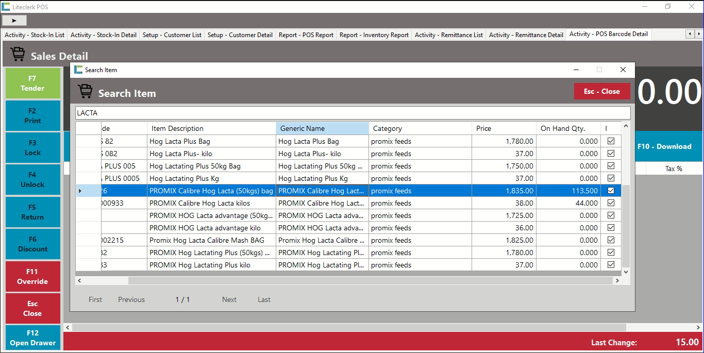Viewport: 704px width, 353px height.
Task: Click the grid's vertical scrollbar thumb
Action: pyautogui.click(x=626, y=225)
